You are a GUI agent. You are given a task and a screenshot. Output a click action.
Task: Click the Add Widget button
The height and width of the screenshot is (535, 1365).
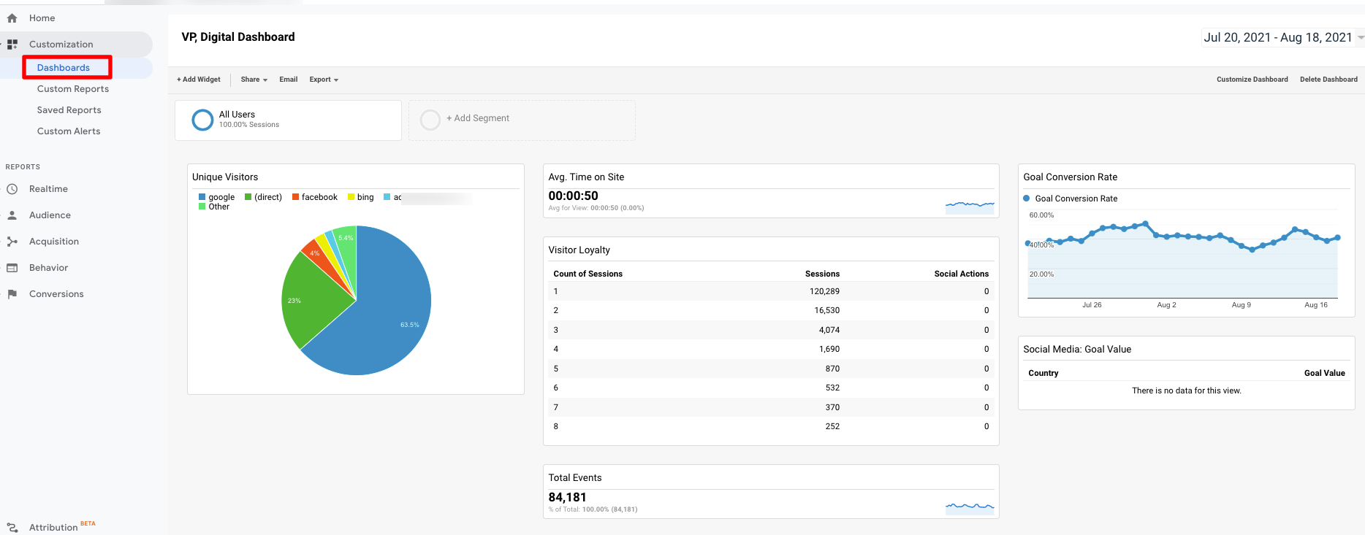tap(199, 80)
